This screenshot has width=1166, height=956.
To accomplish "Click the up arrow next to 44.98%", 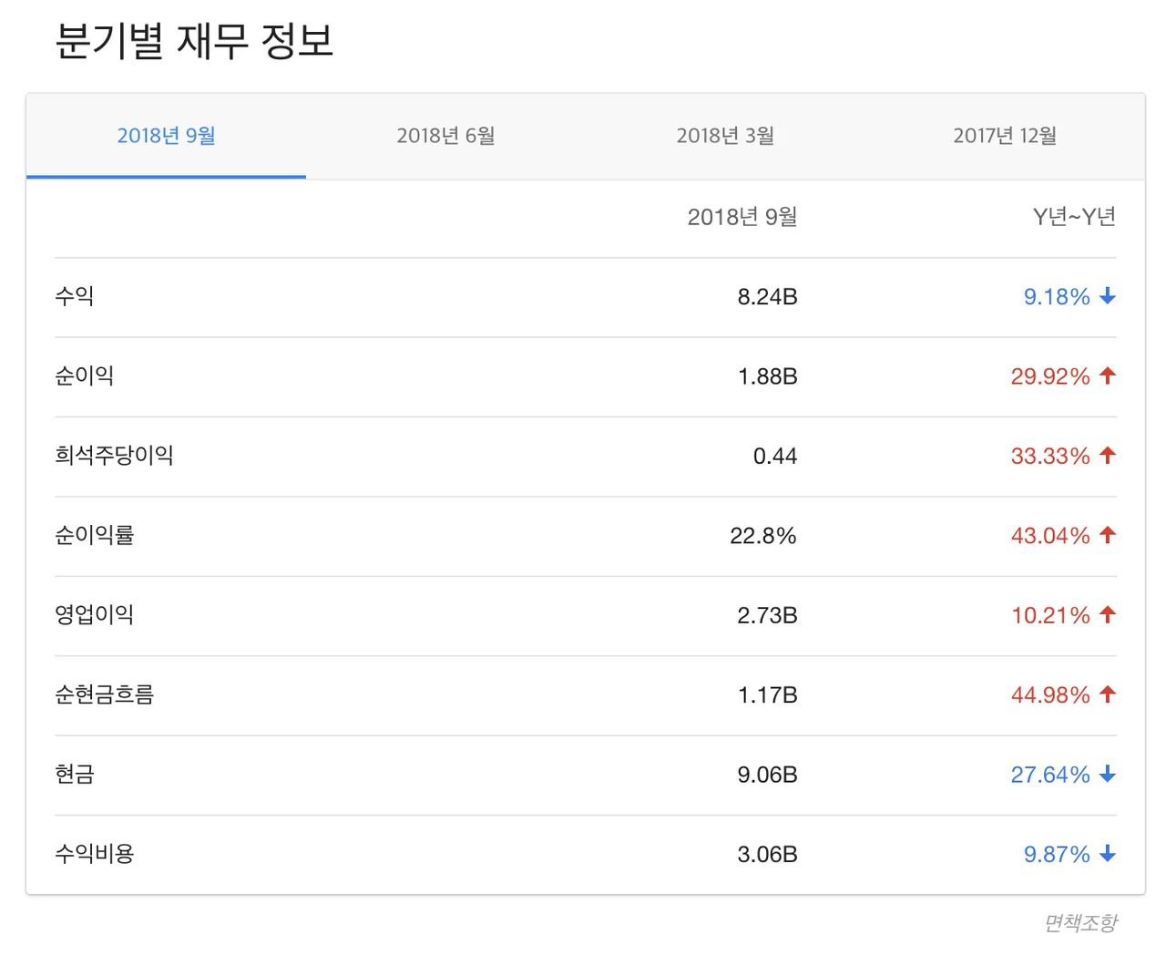I will (1108, 694).
